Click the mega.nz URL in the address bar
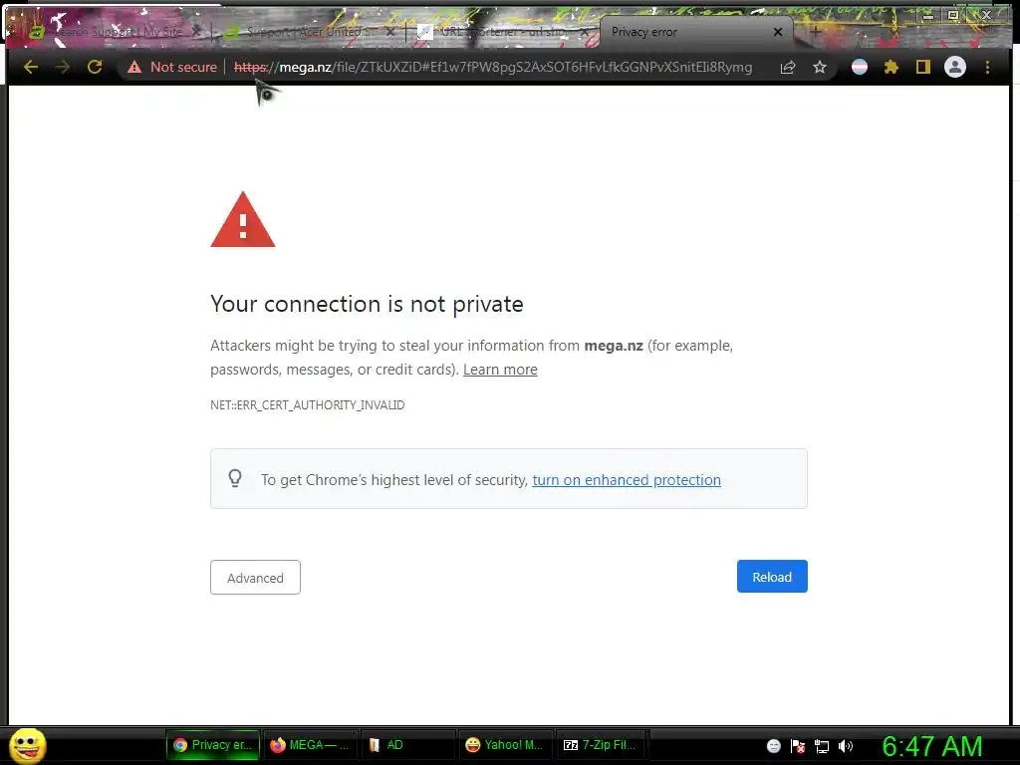 pos(492,67)
